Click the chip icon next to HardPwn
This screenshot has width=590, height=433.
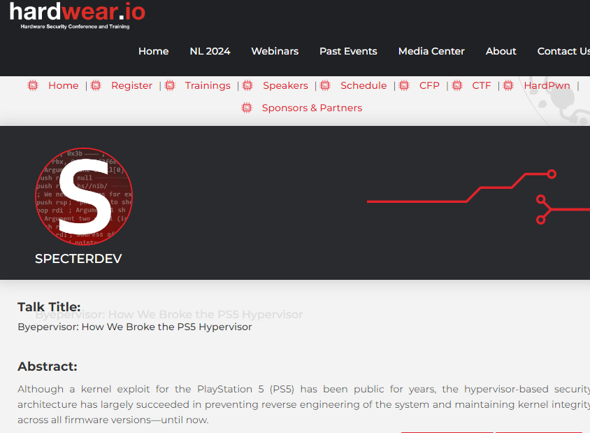pos(508,85)
